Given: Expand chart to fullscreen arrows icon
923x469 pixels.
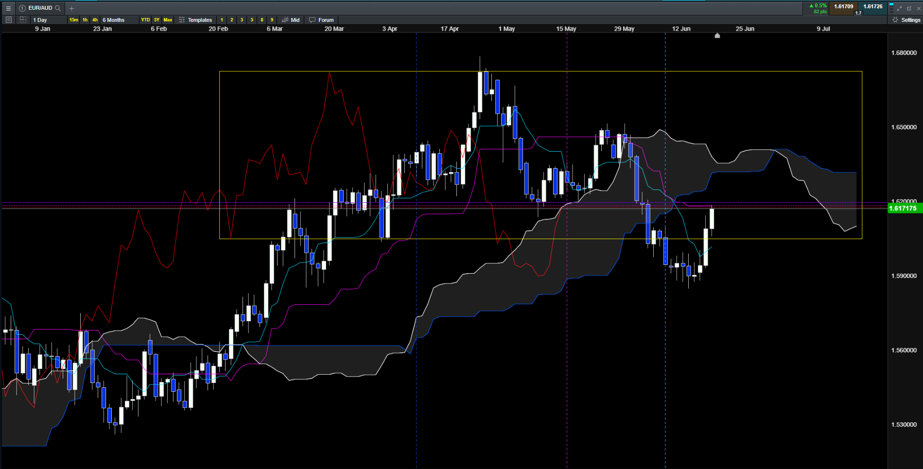Looking at the screenshot, I should pos(900,8).
